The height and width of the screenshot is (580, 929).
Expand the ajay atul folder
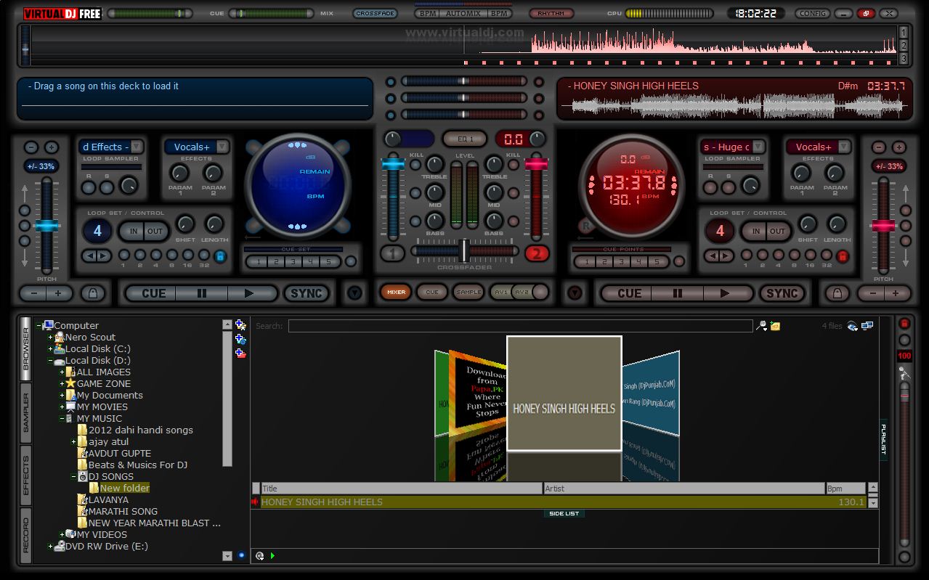(73, 441)
